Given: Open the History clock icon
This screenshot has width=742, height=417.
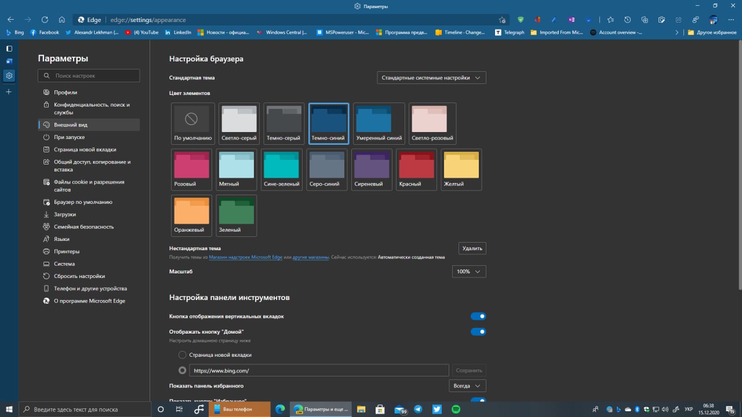Looking at the screenshot, I should click(x=627, y=20).
